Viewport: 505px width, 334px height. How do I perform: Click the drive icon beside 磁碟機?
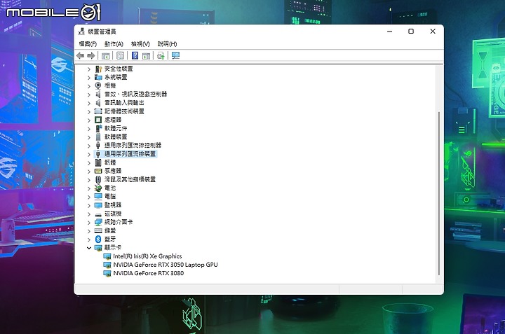coord(98,214)
